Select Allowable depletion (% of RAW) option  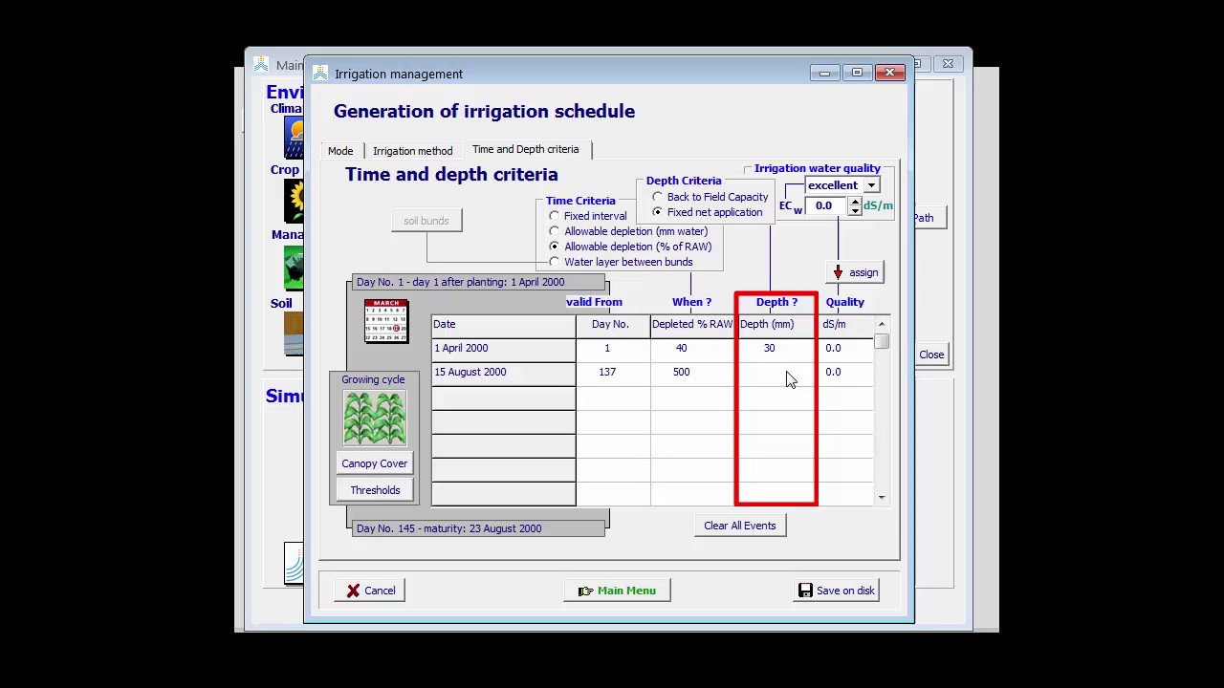pos(555,247)
